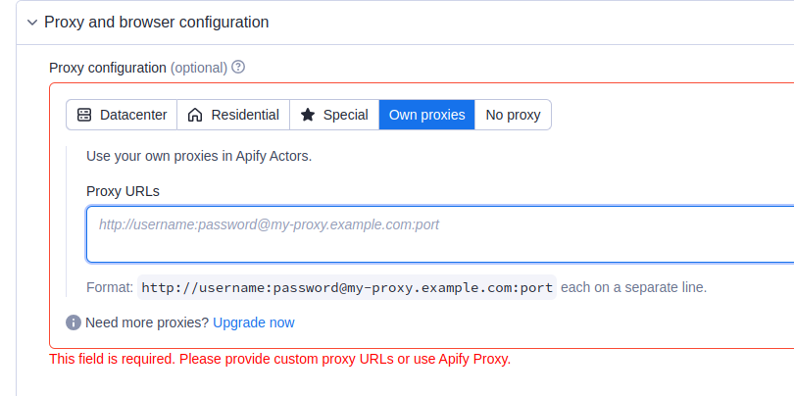Screen dimensions: 794x396
Task: Click the Proxy and browser configuration header
Action: tap(157, 22)
